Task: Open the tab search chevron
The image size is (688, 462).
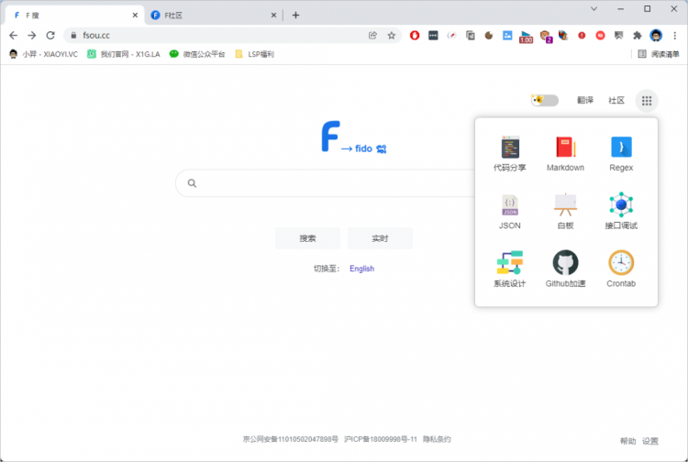Action: [x=594, y=9]
